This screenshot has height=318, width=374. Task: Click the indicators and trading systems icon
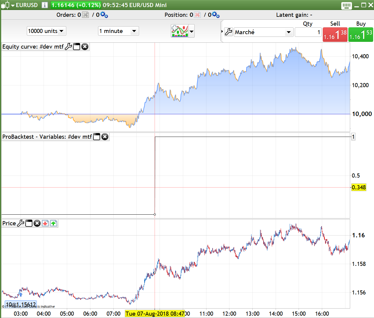click(x=179, y=31)
